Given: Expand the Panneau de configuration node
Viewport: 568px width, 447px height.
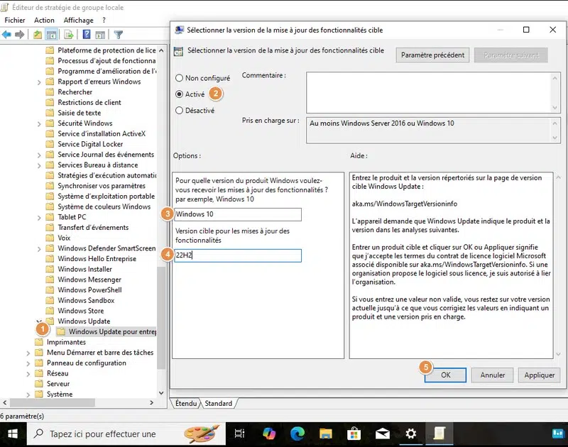Looking at the screenshot, I should coord(28,363).
